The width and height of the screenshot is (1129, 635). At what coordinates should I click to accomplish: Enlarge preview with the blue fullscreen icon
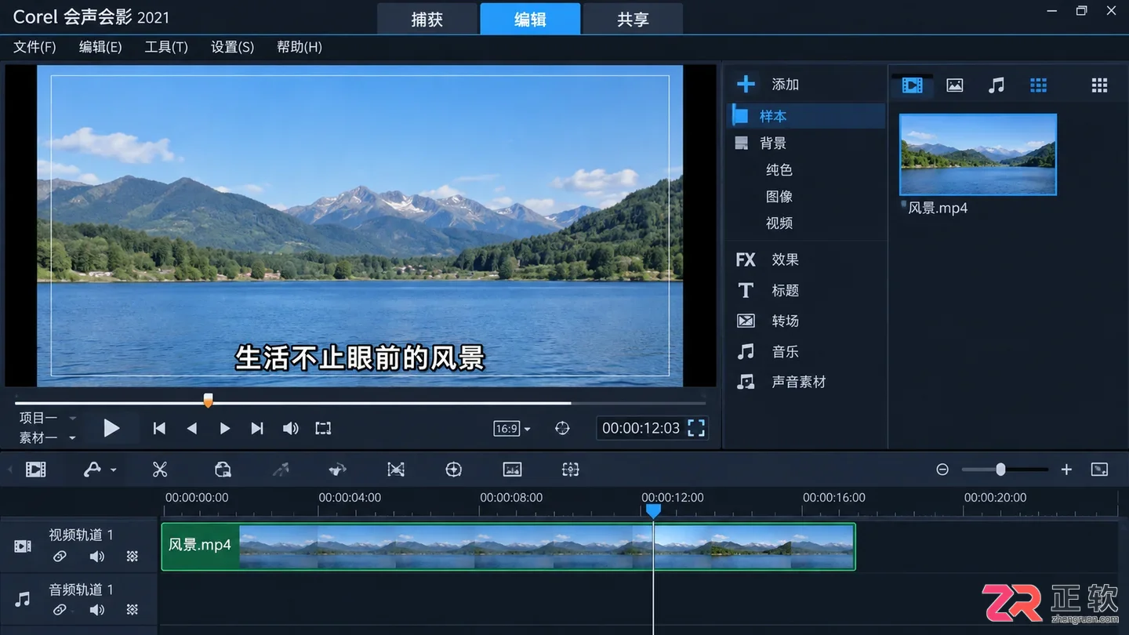[x=696, y=428]
